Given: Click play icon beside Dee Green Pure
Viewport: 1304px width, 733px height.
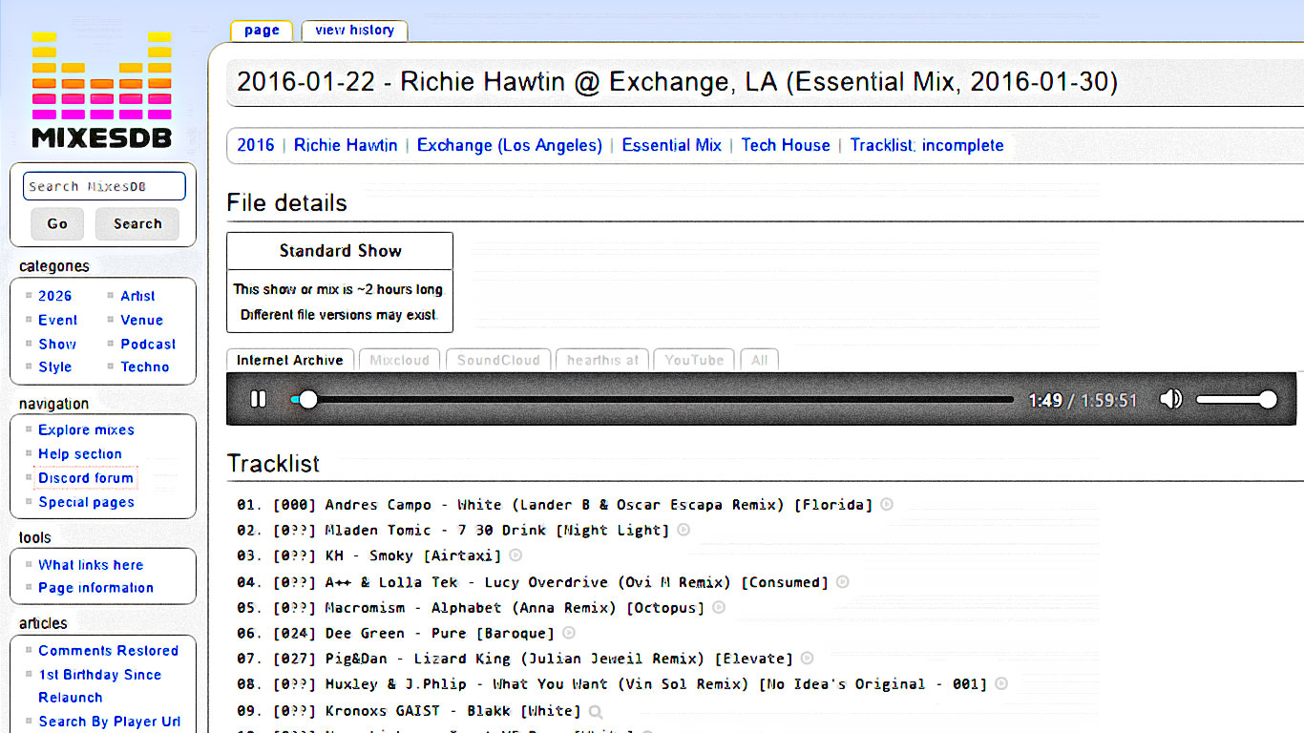Looking at the screenshot, I should tap(569, 632).
